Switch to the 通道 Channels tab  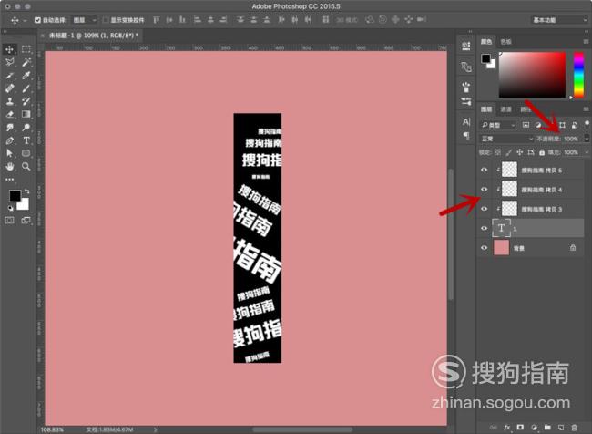[505, 109]
